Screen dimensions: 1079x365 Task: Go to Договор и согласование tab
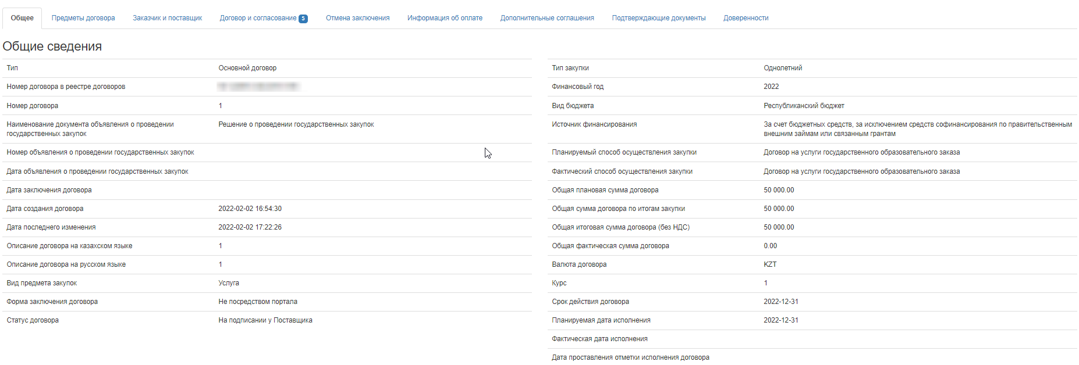258,18
